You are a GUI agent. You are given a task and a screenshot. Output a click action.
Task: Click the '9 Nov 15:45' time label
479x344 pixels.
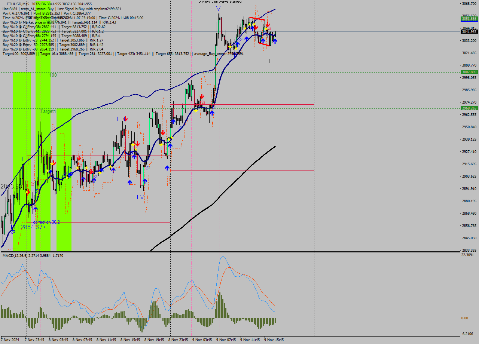click(274, 340)
